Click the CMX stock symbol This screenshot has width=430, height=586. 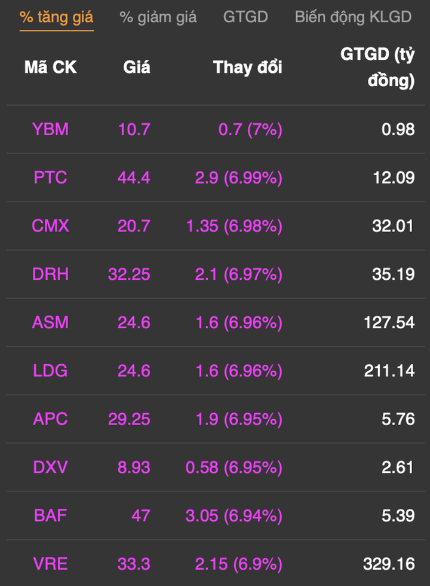pos(50,226)
